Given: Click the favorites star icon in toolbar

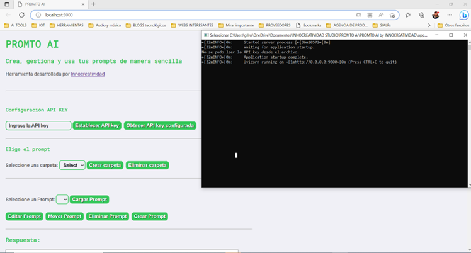Looking at the screenshot, I should pos(408,14).
